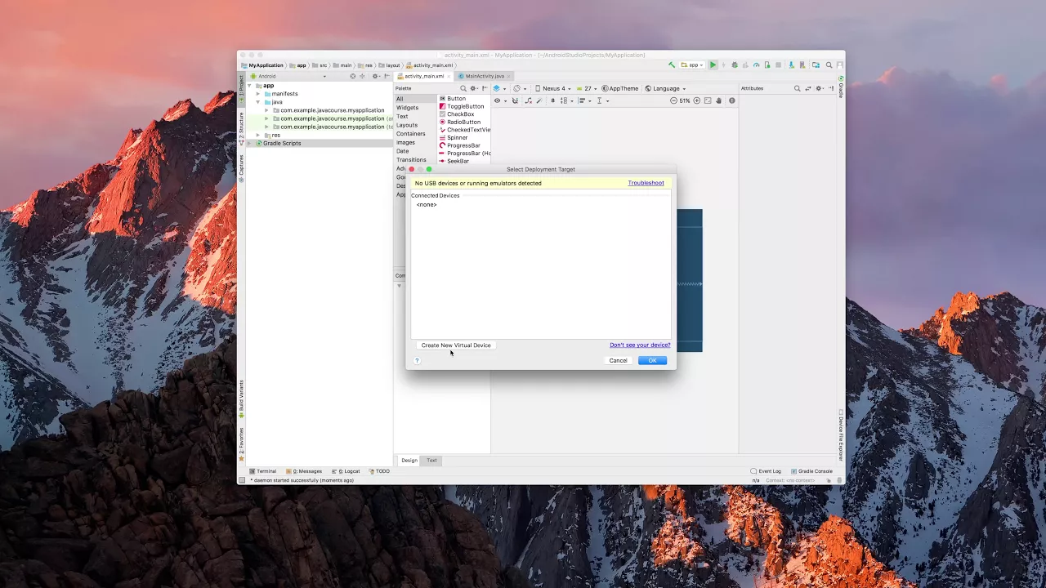This screenshot has width=1046, height=588.
Task: Click the Troubleshoot link in dialog
Action: pyautogui.click(x=646, y=183)
